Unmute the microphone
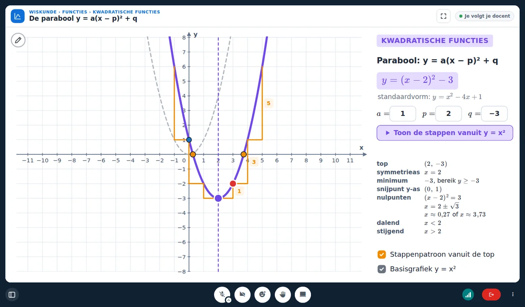 pos(222,294)
